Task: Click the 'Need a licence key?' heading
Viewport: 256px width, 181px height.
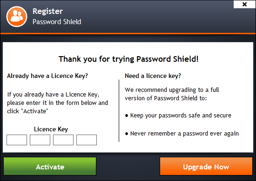Action: (153, 76)
